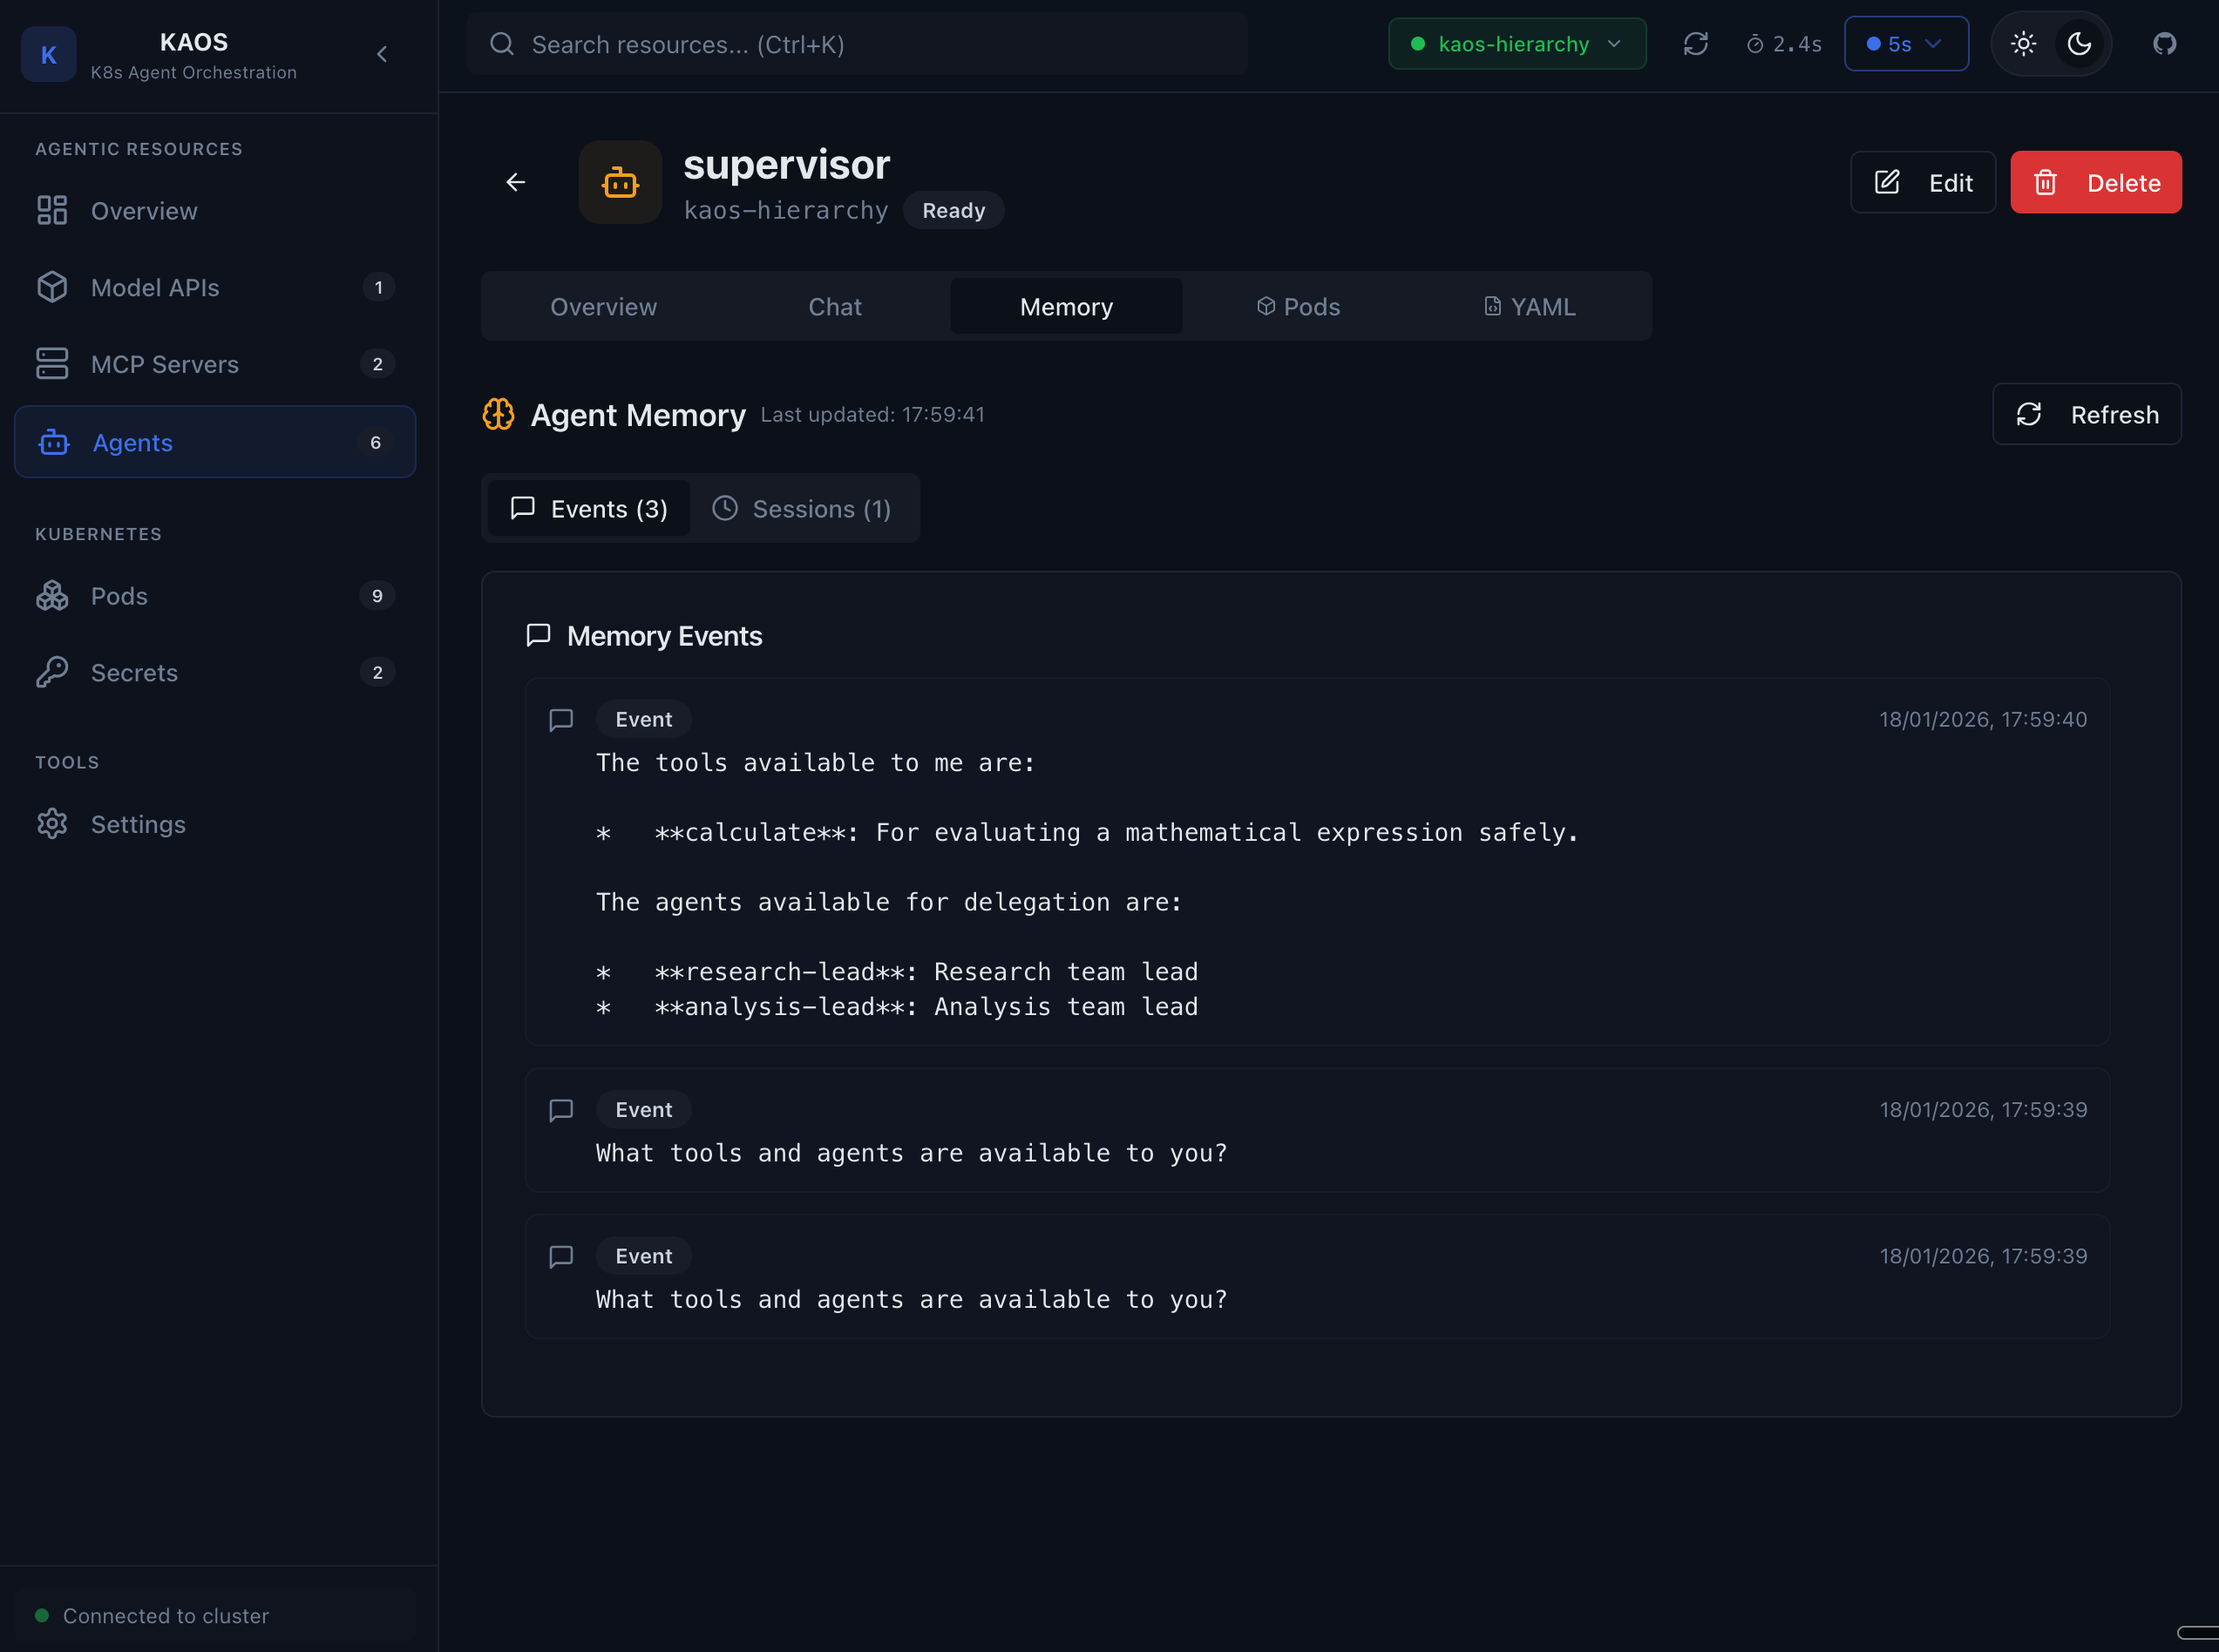Toggle to the Sessions (1) view
2219x1652 pixels.
point(802,509)
